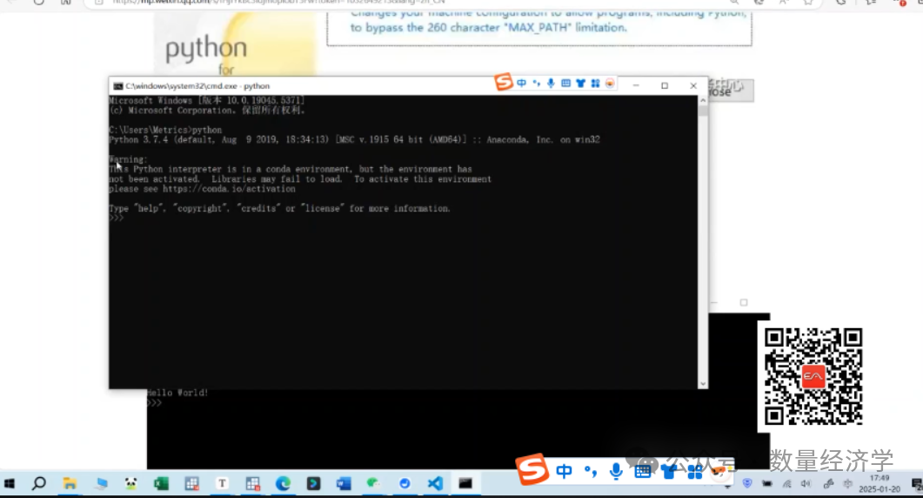Screen dimensions: 923x498
Task: Toggle the large 中 language button above the taskbar
Action: point(564,471)
